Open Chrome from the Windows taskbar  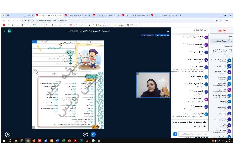coord(28,141)
